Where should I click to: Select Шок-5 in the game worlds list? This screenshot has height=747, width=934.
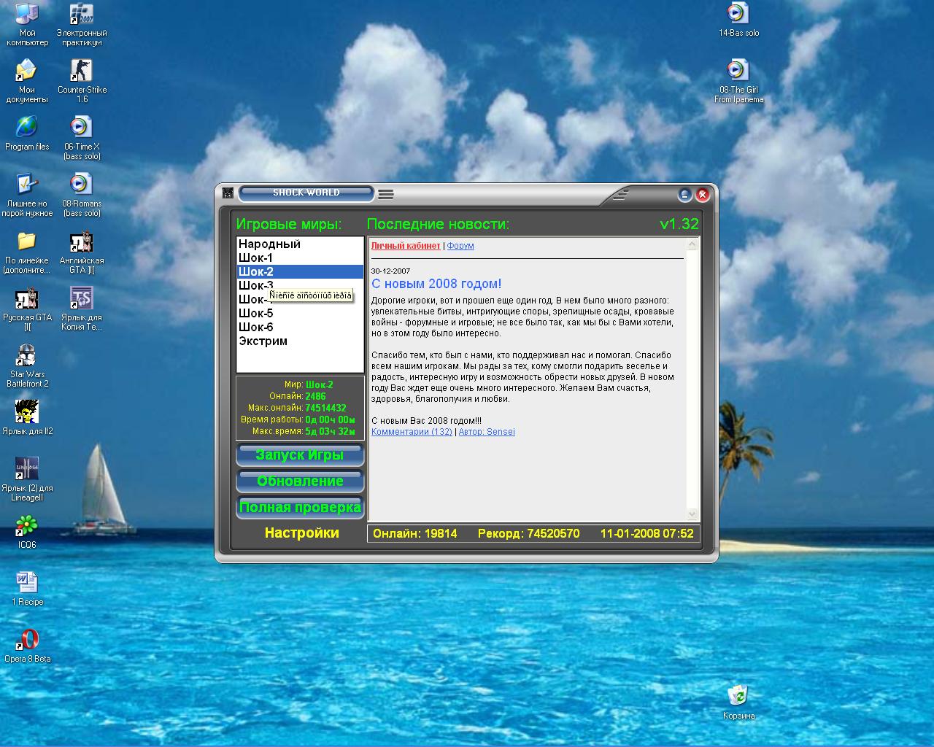pos(256,314)
